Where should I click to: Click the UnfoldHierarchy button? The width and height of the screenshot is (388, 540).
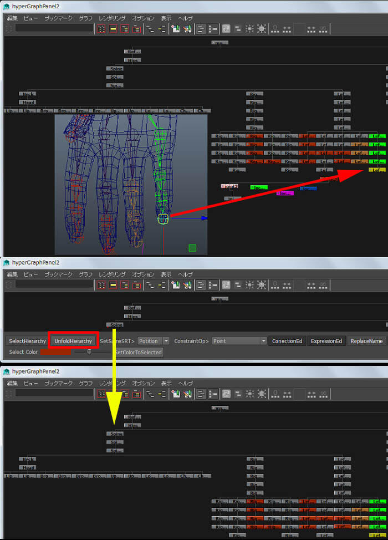pyautogui.click(x=73, y=341)
